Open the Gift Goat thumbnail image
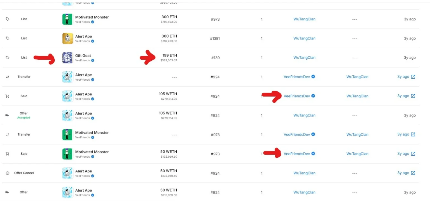Viewport: 430px width, 201px height. [67, 58]
